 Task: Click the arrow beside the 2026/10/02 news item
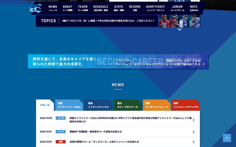tap(194, 120)
